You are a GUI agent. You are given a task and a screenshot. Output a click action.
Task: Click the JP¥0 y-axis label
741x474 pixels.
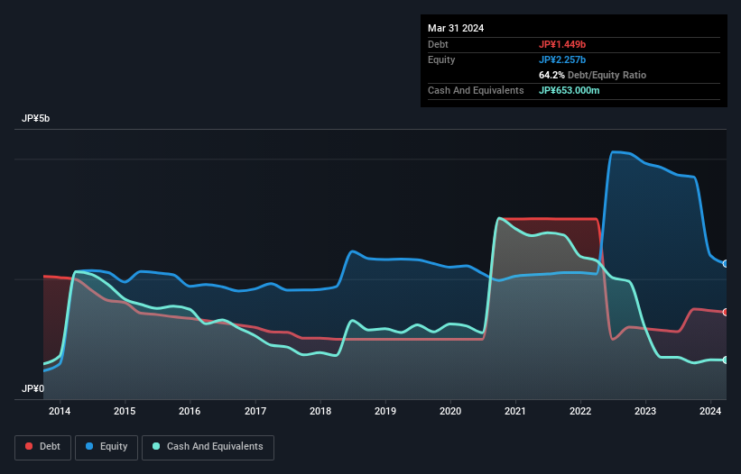coord(32,388)
